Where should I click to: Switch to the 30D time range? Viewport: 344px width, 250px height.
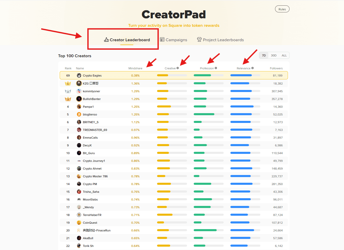pos(274,55)
